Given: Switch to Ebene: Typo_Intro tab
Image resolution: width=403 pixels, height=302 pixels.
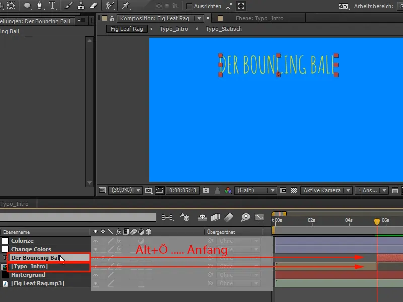Looking at the screenshot, I should point(259,19).
